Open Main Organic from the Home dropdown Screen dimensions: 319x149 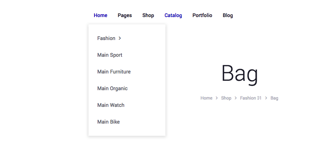112,88
